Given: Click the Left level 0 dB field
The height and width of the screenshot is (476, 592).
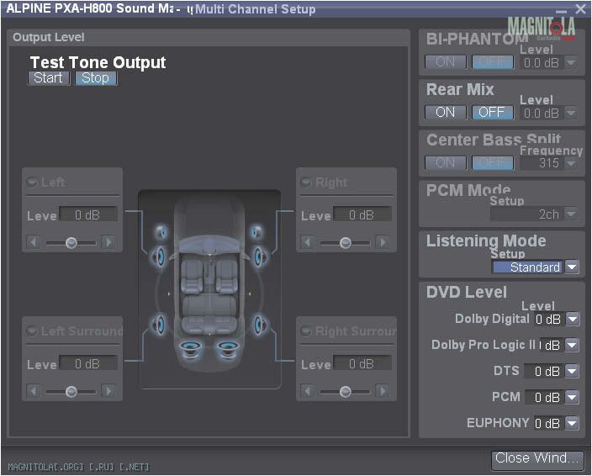Looking at the screenshot, I should (88, 214).
